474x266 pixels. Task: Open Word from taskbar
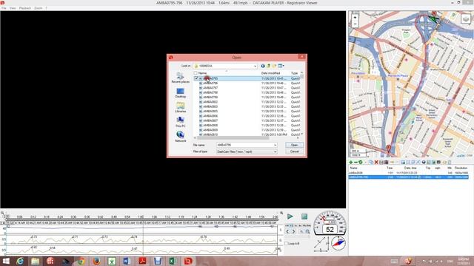coord(127,261)
